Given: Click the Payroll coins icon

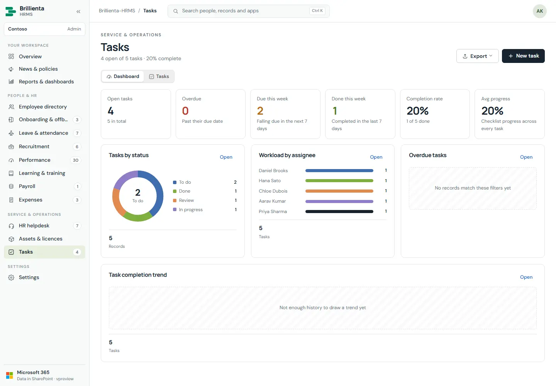Looking at the screenshot, I should pos(11,186).
